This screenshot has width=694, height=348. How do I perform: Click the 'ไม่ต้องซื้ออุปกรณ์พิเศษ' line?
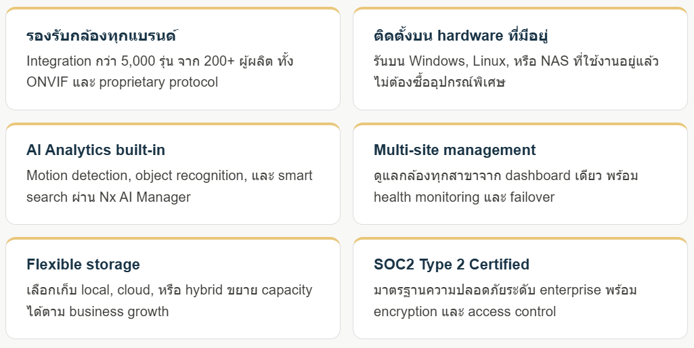[x=439, y=83]
